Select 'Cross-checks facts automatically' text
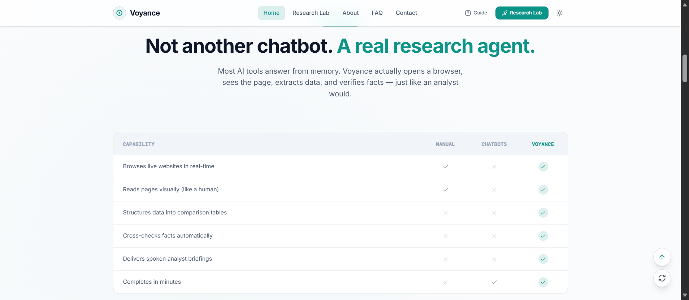This screenshot has width=689, height=300. coord(168,236)
